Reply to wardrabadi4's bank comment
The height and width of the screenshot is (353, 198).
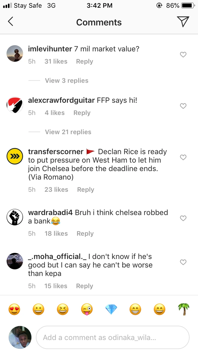click(x=85, y=234)
